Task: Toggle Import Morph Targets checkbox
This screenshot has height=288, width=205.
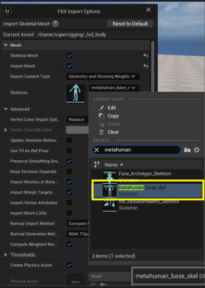Action: click(69, 192)
